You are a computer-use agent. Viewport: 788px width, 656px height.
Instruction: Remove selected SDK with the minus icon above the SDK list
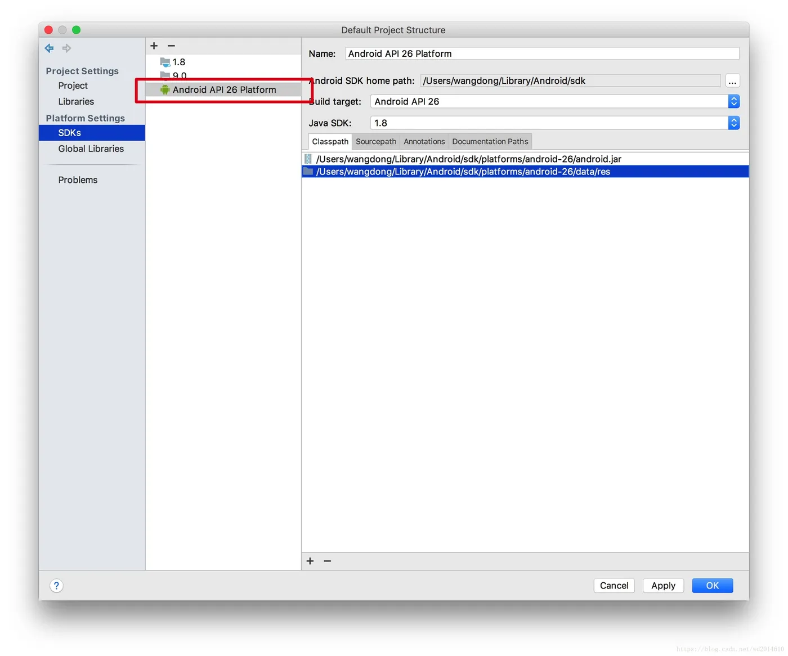171,46
